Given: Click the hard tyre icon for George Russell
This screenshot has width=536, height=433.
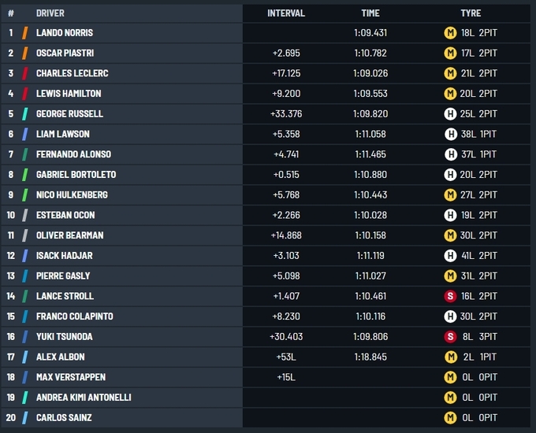Looking at the screenshot, I should tap(450, 114).
